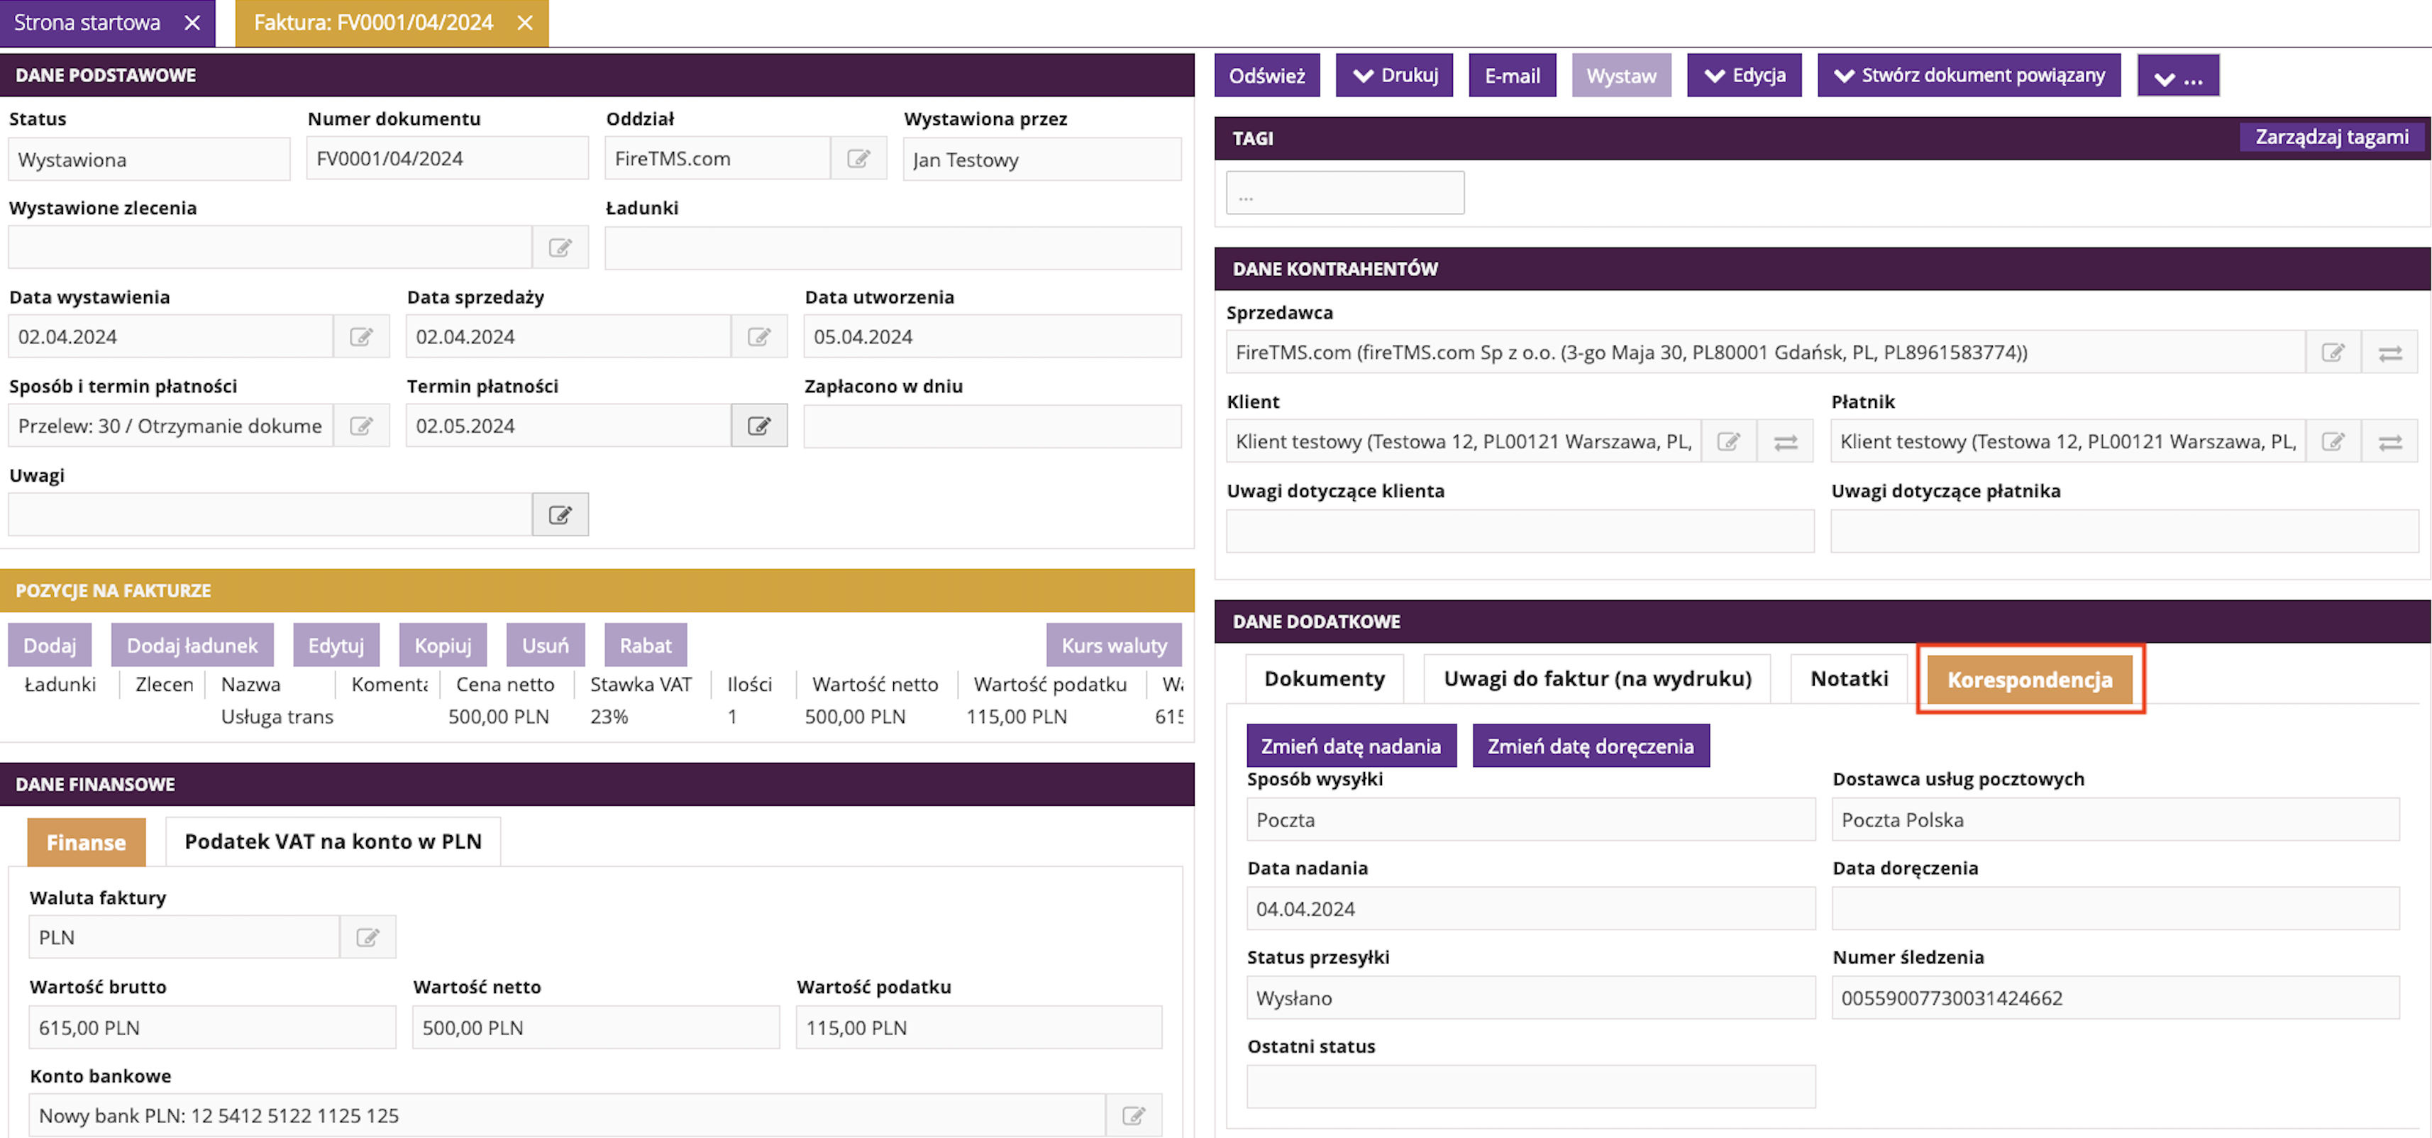Expand the Drukuj dropdown
The height and width of the screenshot is (1138, 2432).
[x=1393, y=75]
